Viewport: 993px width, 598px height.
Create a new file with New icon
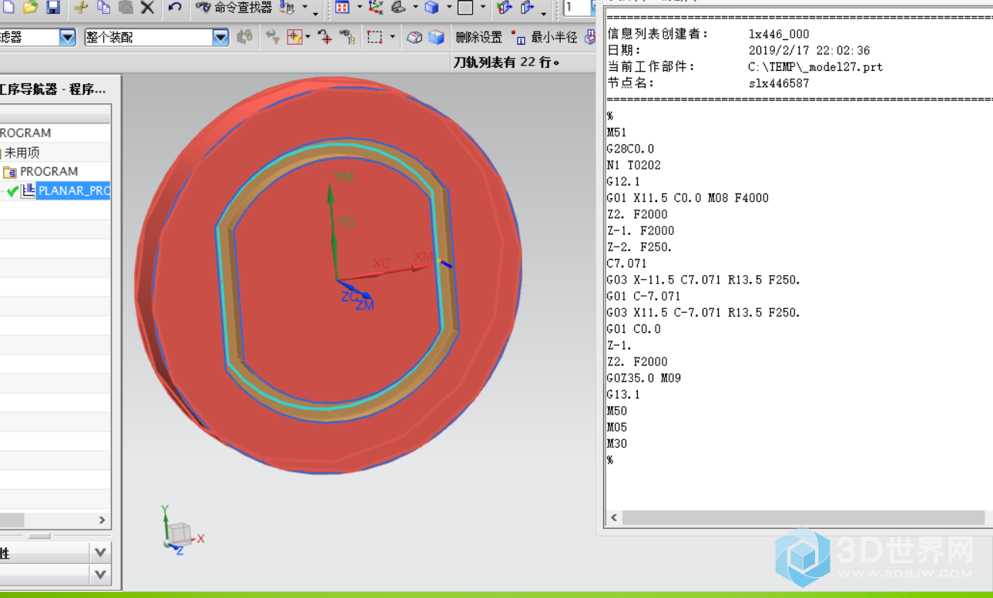click(7, 8)
